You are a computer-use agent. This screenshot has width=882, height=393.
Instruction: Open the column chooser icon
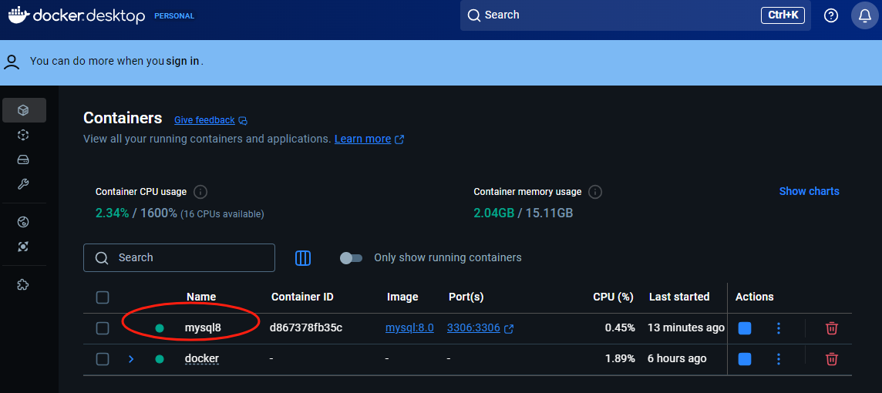[303, 258]
